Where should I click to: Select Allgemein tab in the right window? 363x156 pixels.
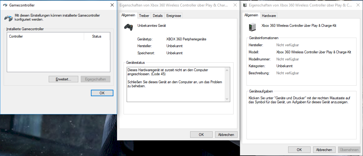pyautogui.click(x=251, y=15)
